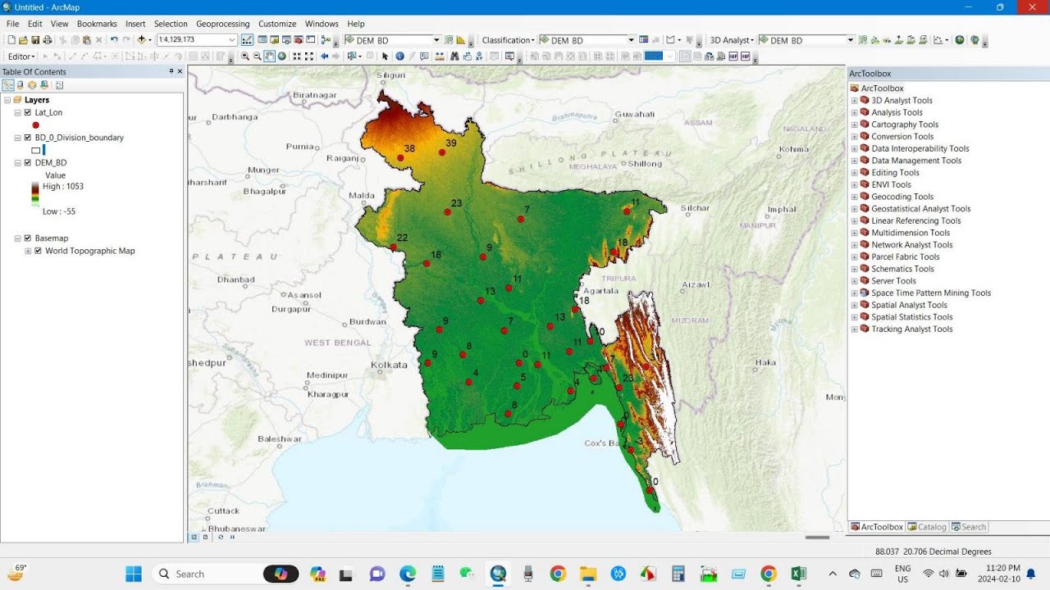Uncheck the Basemap group layer
This screenshot has height=590, width=1050.
(28, 238)
